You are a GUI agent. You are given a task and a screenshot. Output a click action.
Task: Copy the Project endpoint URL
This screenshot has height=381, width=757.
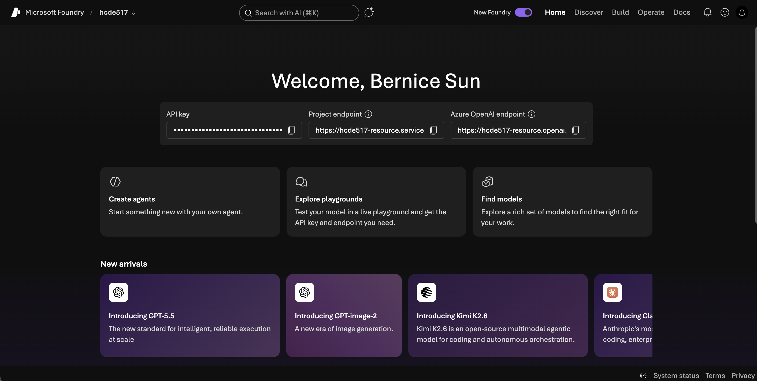point(433,130)
